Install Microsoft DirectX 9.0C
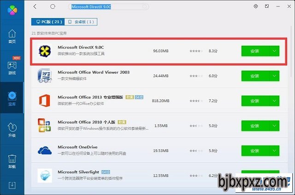 (255, 51)
